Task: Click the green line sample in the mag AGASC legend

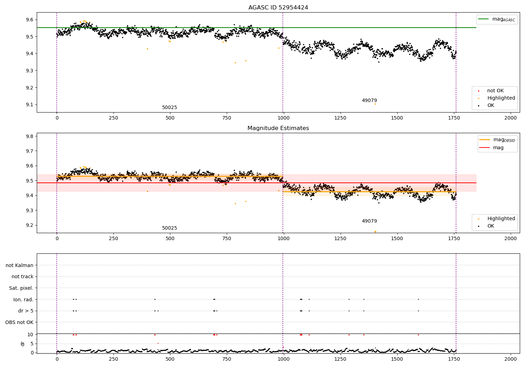Action: point(483,19)
